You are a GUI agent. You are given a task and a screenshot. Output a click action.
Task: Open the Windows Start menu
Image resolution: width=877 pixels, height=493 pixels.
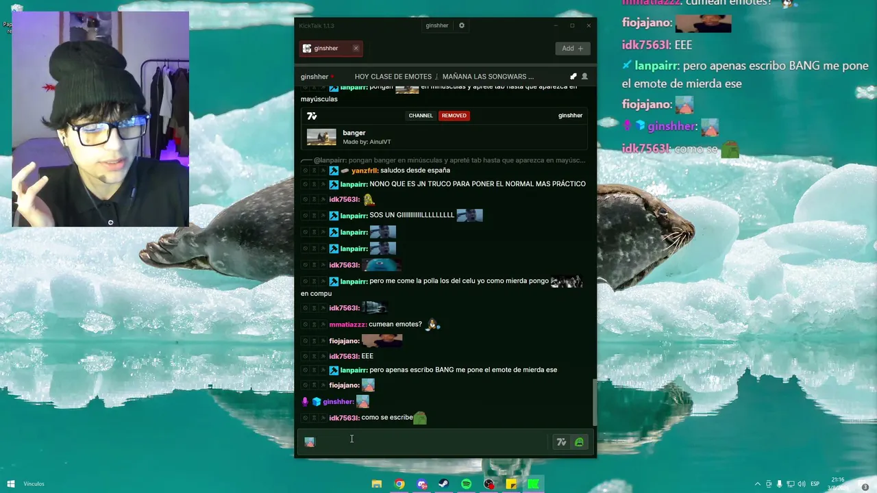click(10, 484)
